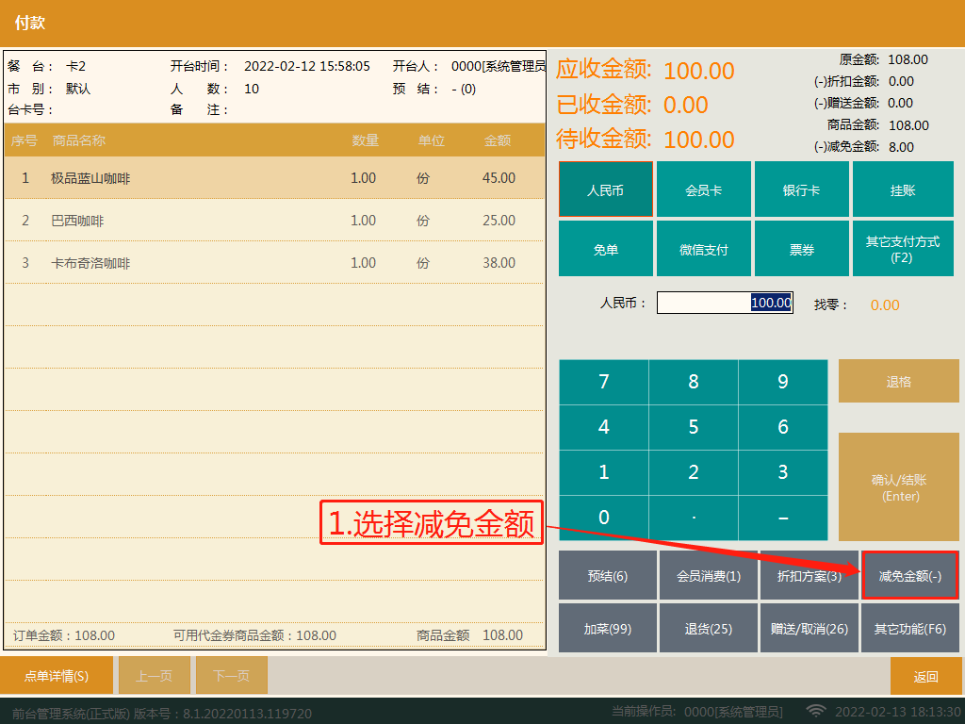This screenshot has height=724, width=965.
Task: Select 人民币 payment method
Action: coord(606,189)
